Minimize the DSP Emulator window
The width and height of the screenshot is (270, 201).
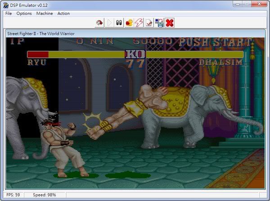pyautogui.click(x=238, y=4)
